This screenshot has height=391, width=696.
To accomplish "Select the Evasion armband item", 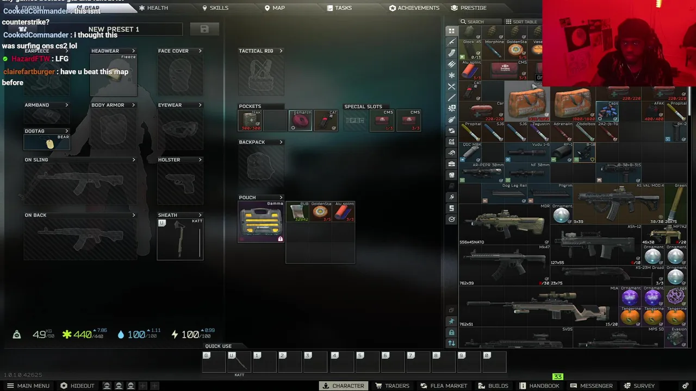I will coord(676,337).
